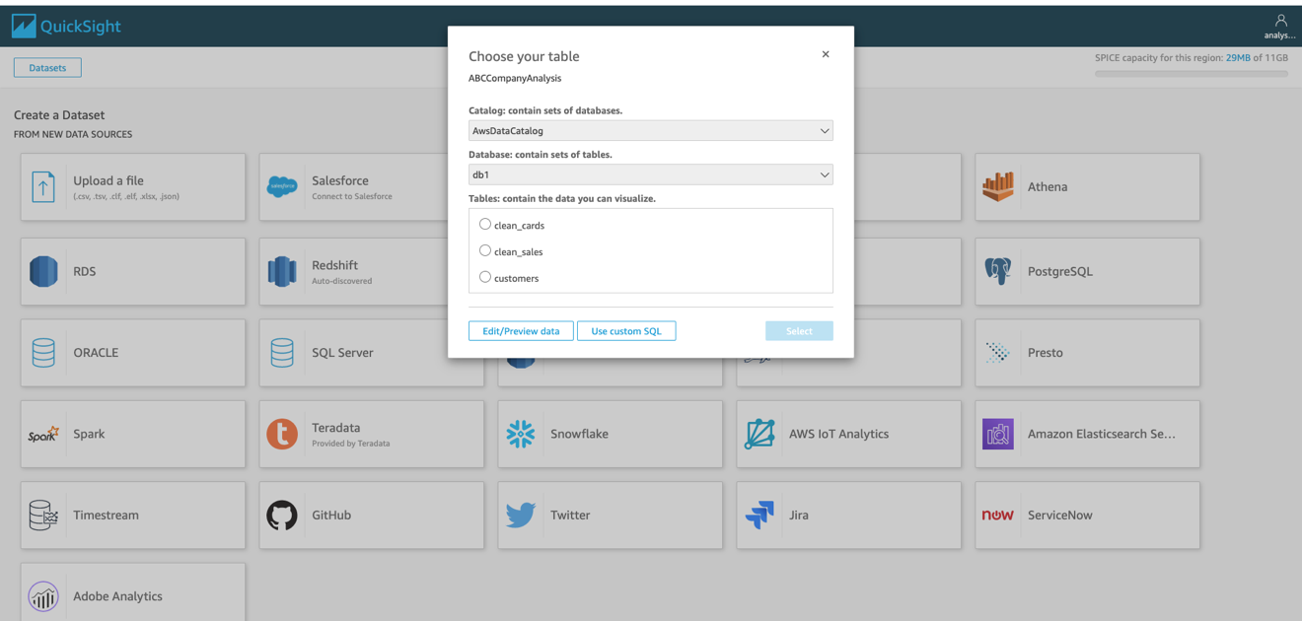Select the Upload a file icon
Image resolution: width=1302 pixels, height=621 pixels.
click(x=43, y=186)
